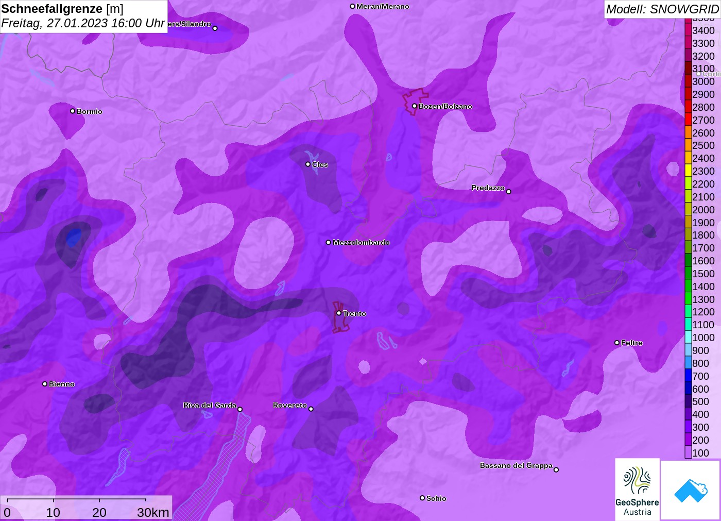Viewport: 721px width, 521px height.
Task: Click the "Schneefallgrenze [m]" map title
Action: click(62, 9)
